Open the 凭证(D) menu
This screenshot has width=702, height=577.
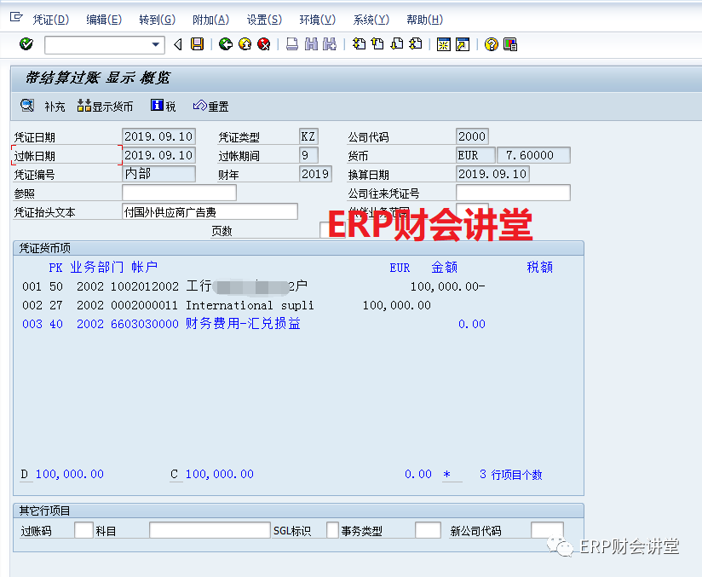click(50, 20)
